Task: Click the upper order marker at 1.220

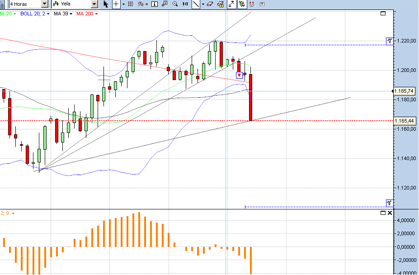Action: click(x=390, y=41)
